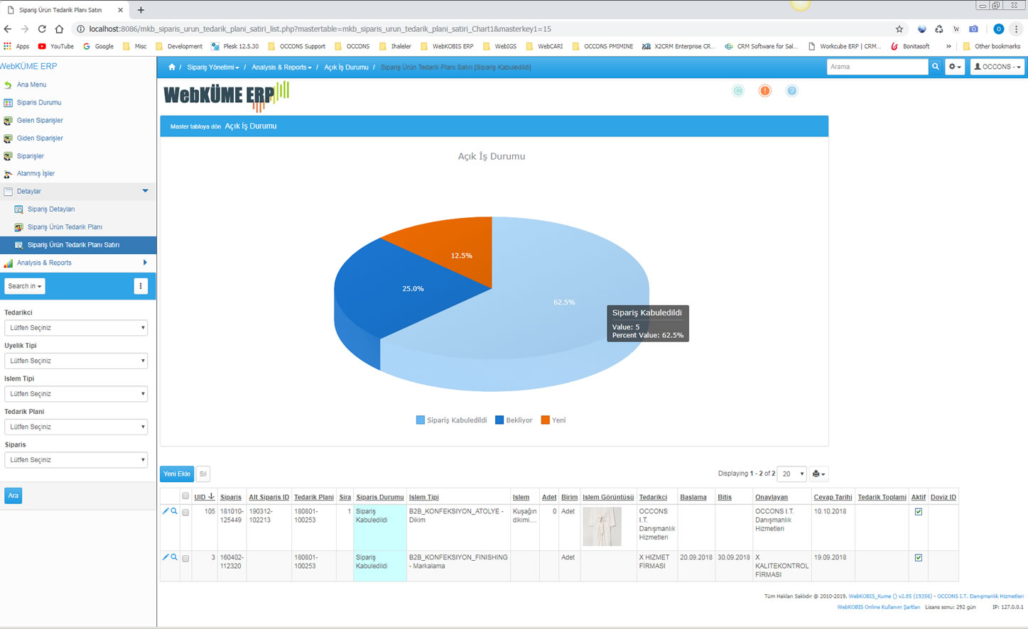Click the Sil button
The width and height of the screenshot is (1028, 629).
202,474
